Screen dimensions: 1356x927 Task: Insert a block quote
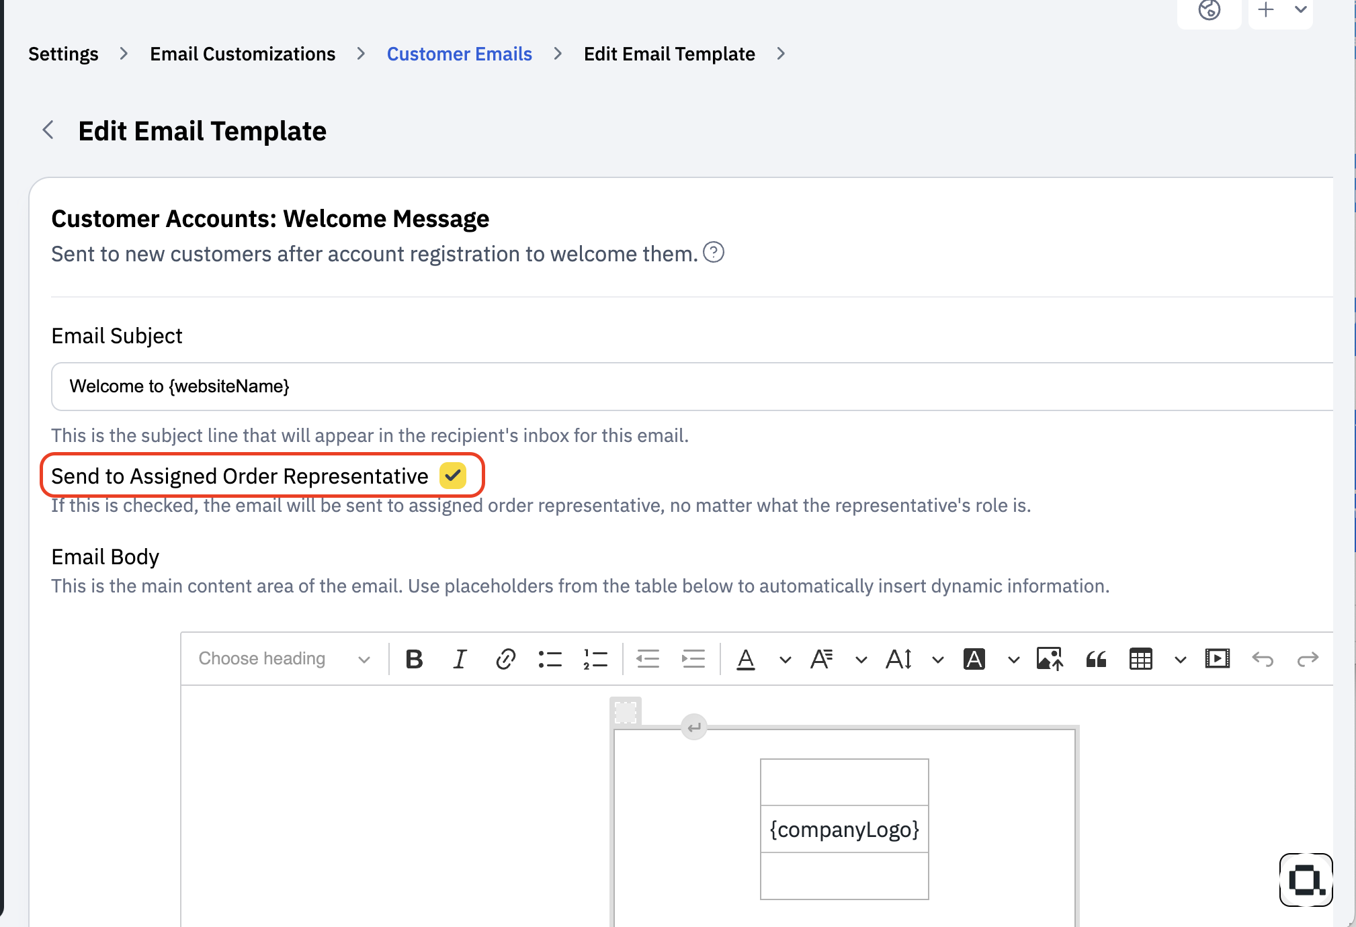pyautogui.click(x=1096, y=659)
